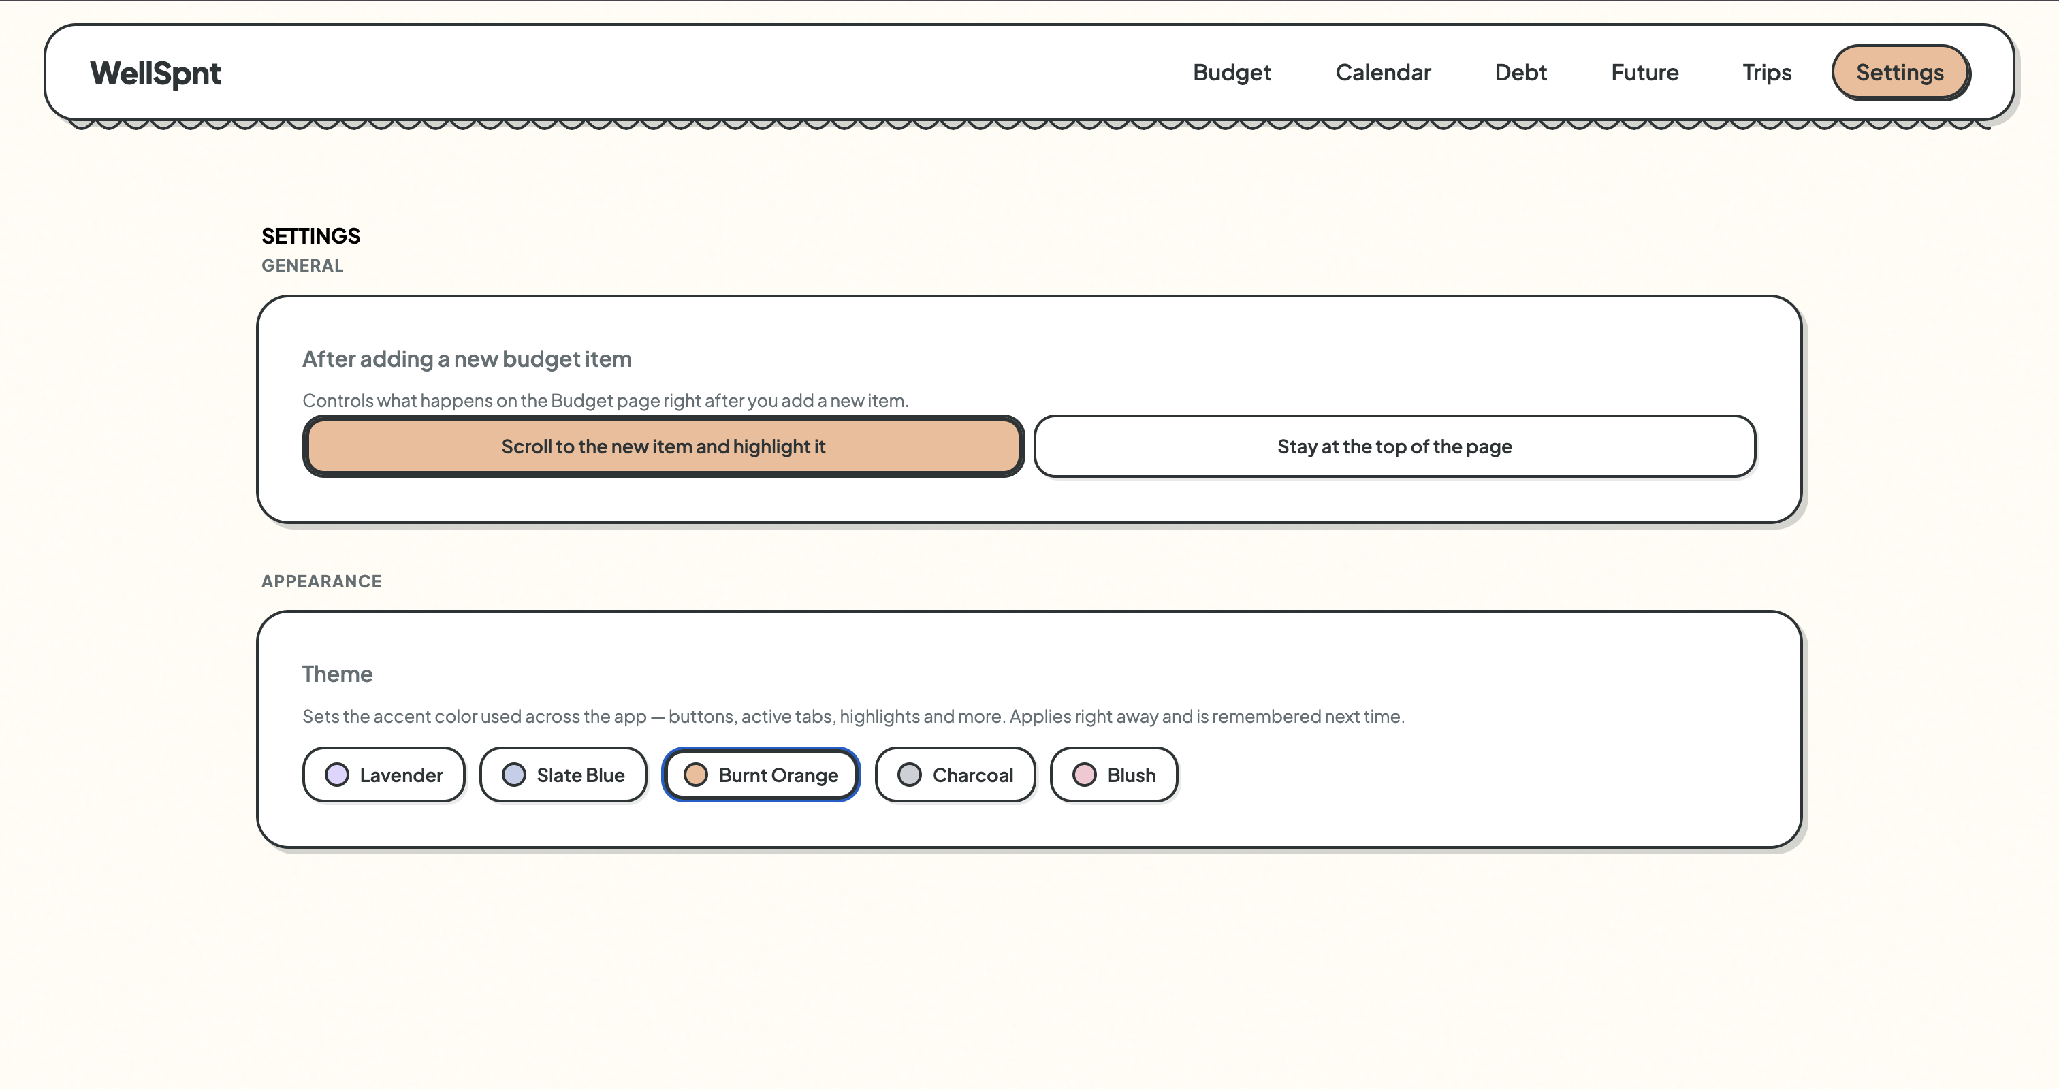This screenshot has width=2059, height=1089.
Task: Select the Settings tab
Action: pyautogui.click(x=1900, y=73)
